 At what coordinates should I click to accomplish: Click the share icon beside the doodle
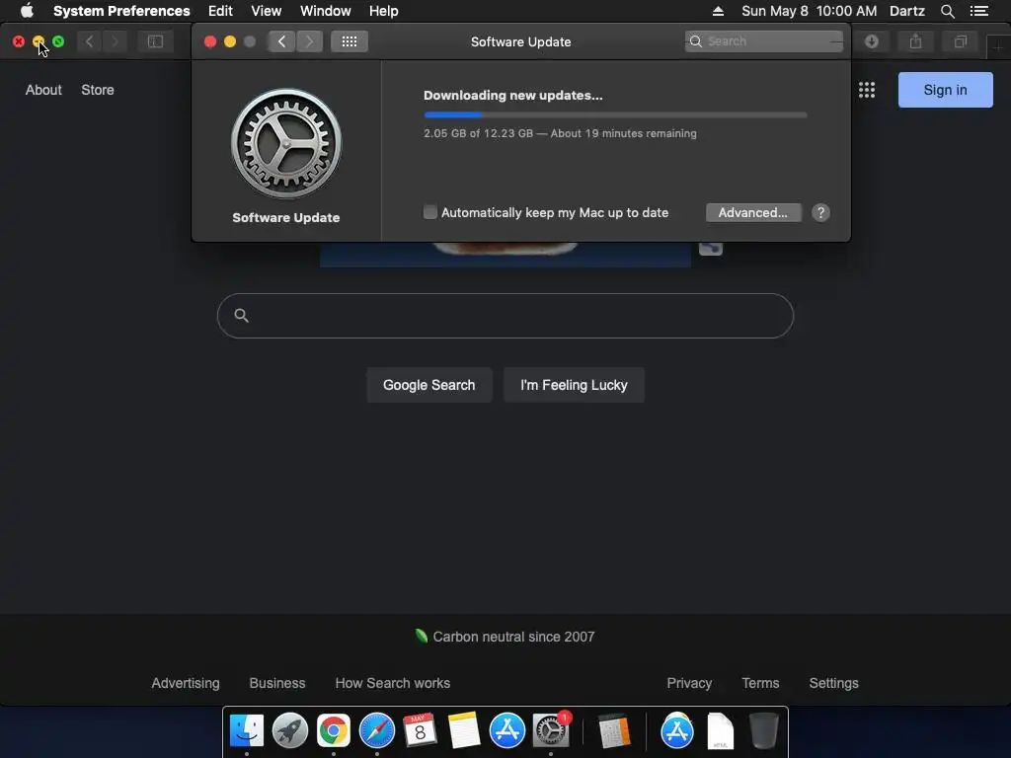(x=711, y=249)
